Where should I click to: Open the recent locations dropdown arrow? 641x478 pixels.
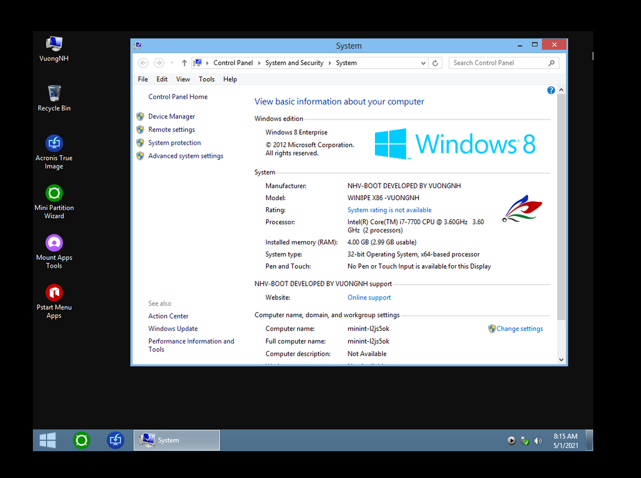click(172, 63)
